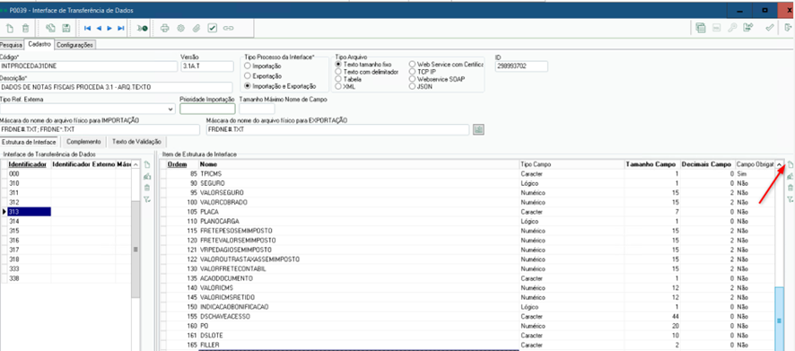This screenshot has width=795, height=351.
Task: Switch to the Pesquisa tab
Action: [x=11, y=45]
